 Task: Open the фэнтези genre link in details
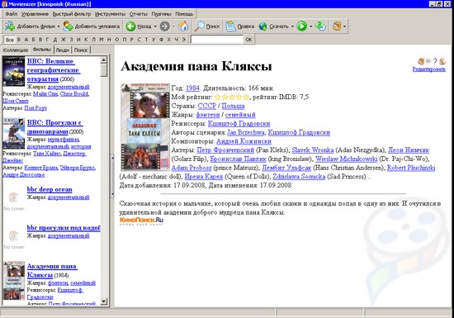[207, 115]
